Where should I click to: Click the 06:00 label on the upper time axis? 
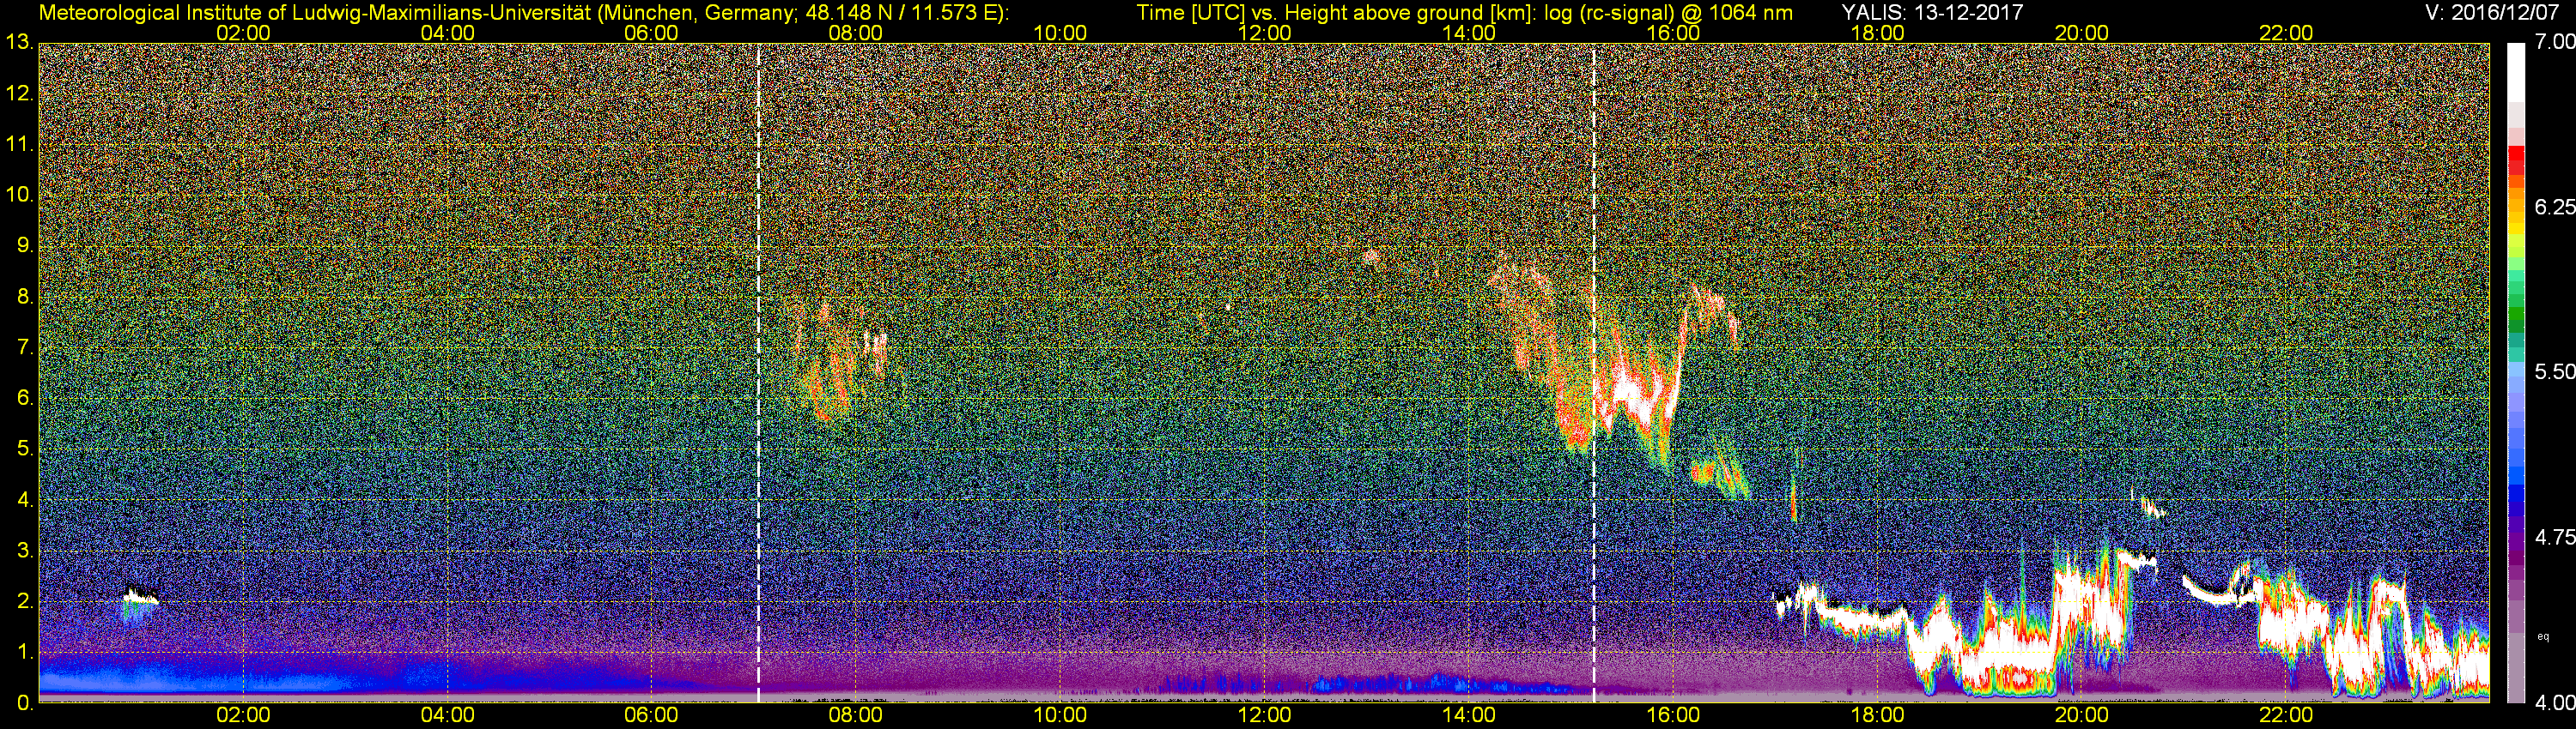(x=651, y=33)
